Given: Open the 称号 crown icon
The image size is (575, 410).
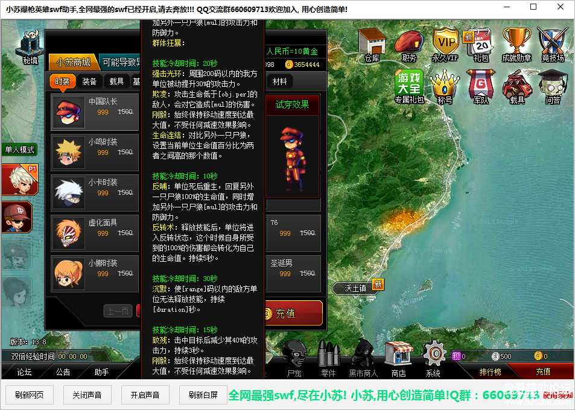Looking at the screenshot, I should [x=445, y=87].
